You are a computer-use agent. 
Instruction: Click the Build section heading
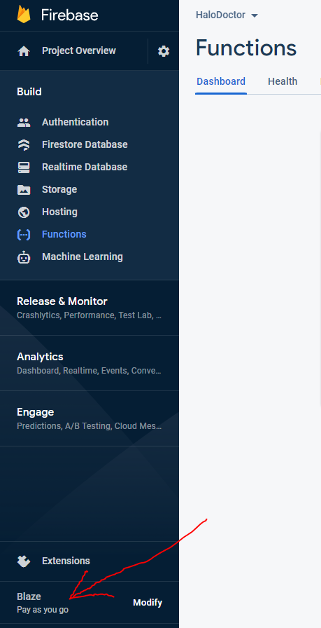coord(29,92)
